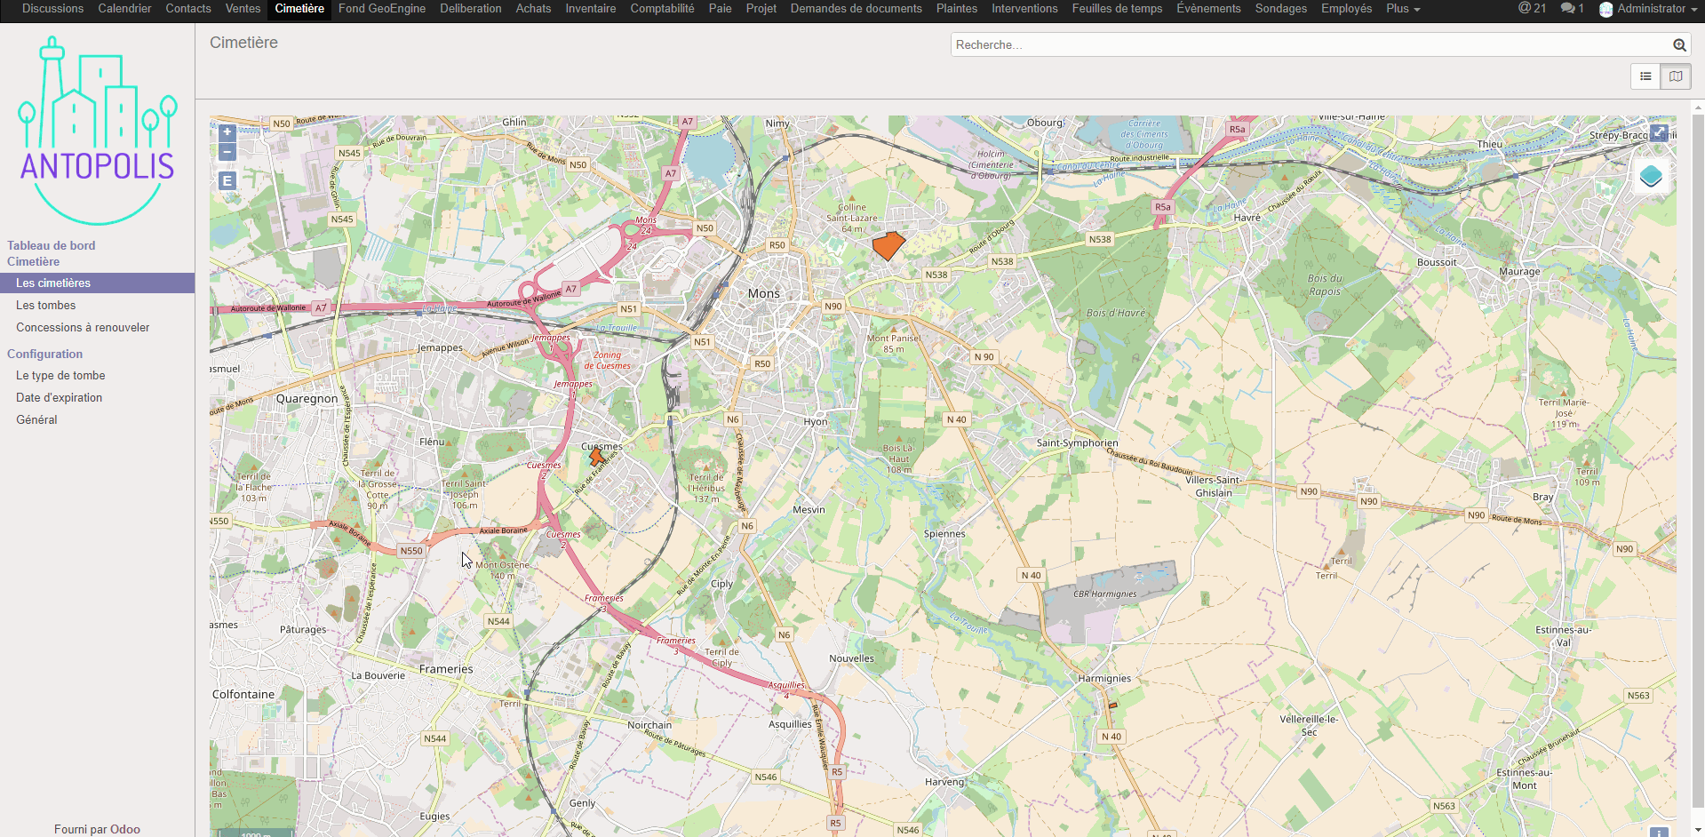
Task: Zoom out on the map
Action: coord(227,152)
